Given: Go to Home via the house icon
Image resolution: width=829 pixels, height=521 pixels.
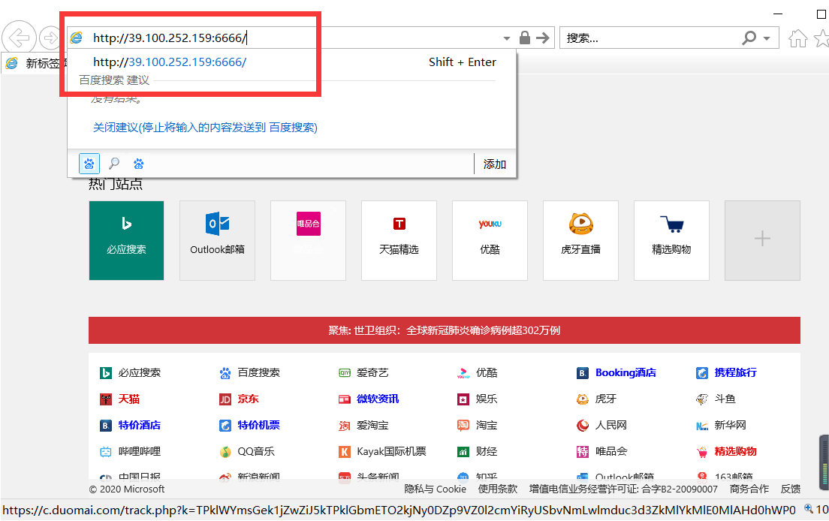Looking at the screenshot, I should [797, 38].
